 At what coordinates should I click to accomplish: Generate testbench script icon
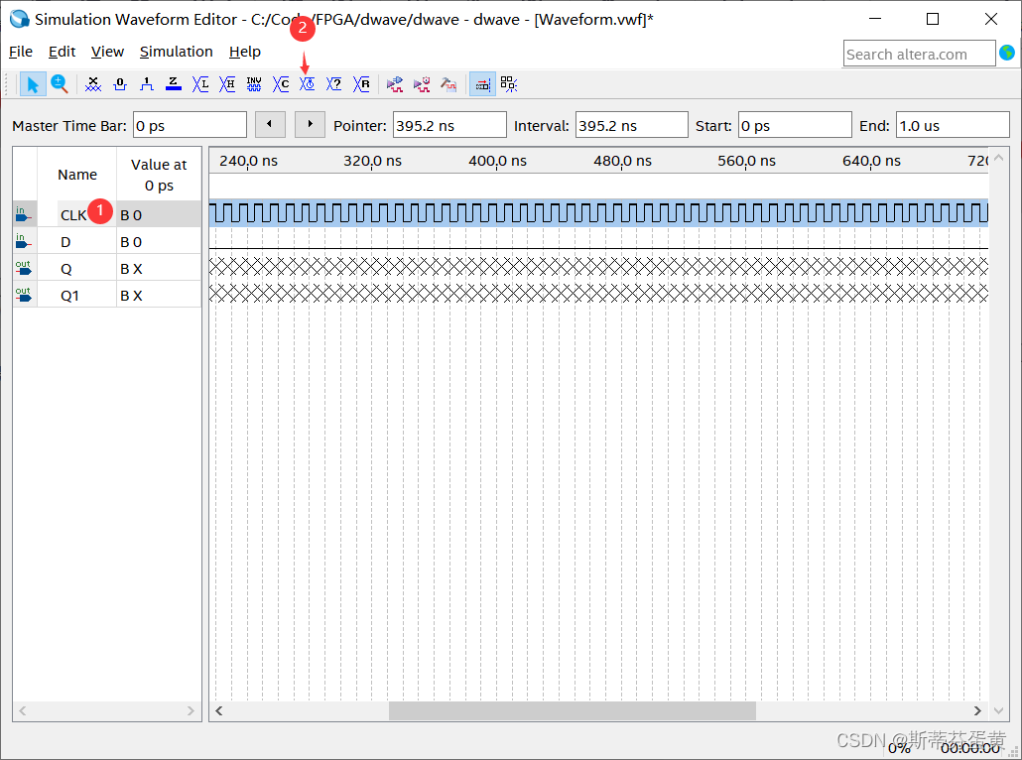click(x=448, y=84)
